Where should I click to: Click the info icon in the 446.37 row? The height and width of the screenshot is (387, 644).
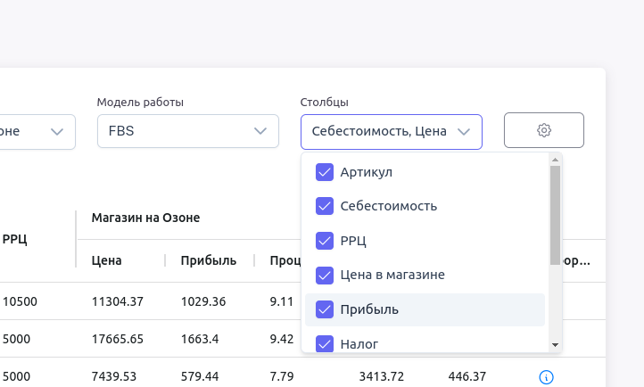tap(546, 376)
